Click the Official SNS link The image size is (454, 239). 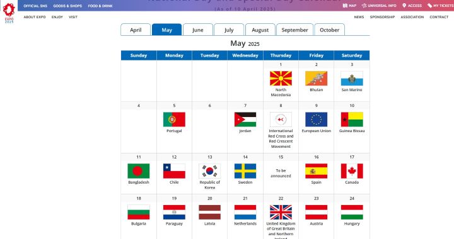[35, 6]
